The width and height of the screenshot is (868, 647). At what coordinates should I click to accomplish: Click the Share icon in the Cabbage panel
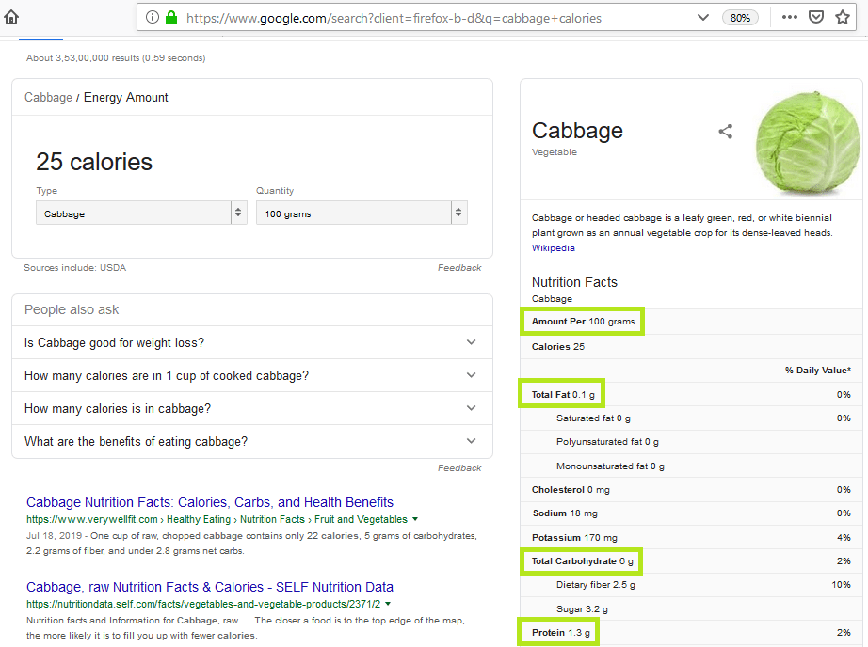pos(725,133)
